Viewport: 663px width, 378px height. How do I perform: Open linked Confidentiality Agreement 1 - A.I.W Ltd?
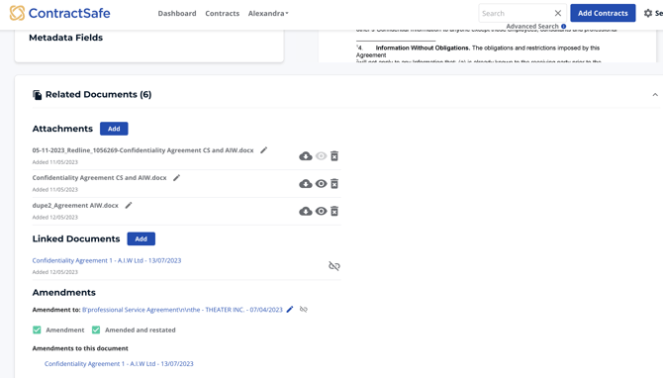[x=107, y=260]
